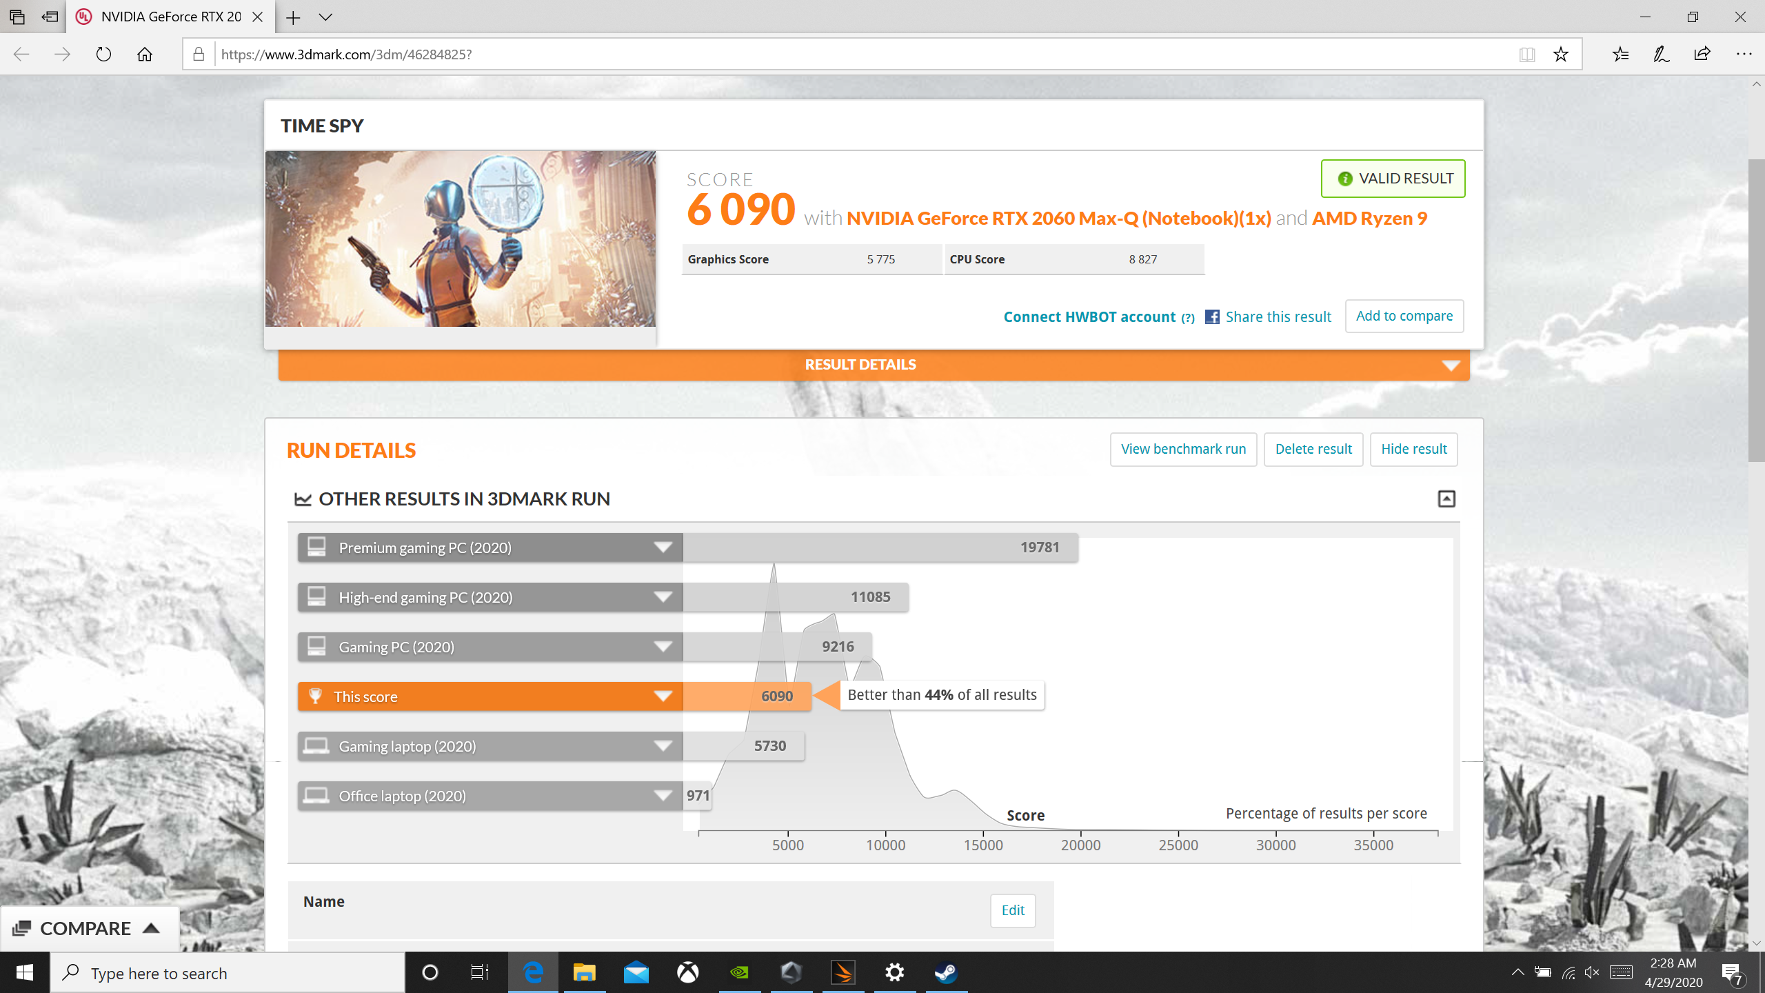
Task: View site security lock information
Action: pyautogui.click(x=199, y=54)
